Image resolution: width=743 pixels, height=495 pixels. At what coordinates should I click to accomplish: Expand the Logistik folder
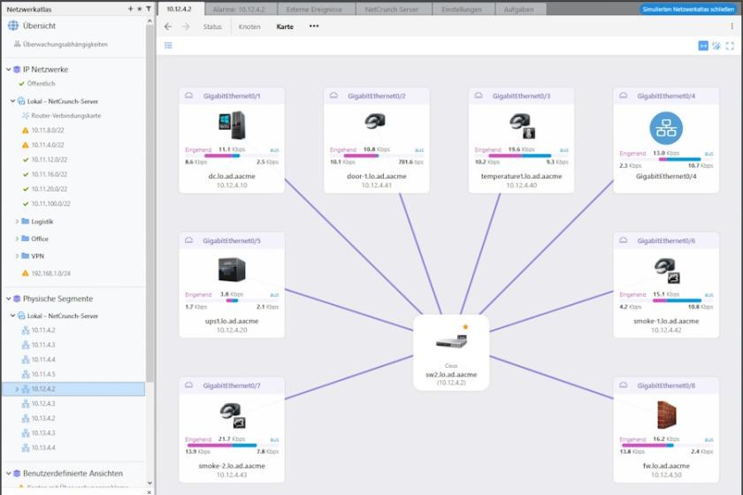click(17, 221)
